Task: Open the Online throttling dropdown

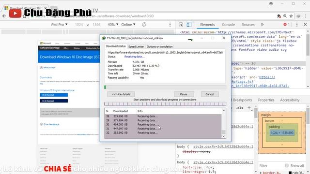Action: point(128,25)
